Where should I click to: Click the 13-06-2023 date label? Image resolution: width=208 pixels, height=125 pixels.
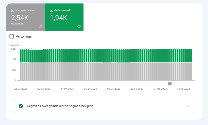pyautogui.click(x=183, y=89)
